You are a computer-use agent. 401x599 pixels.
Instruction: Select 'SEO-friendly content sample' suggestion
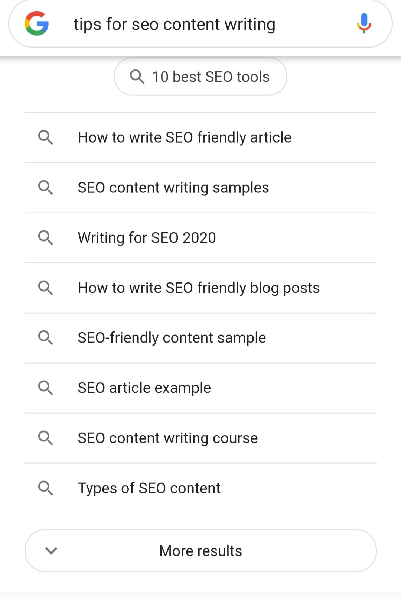pos(172,338)
